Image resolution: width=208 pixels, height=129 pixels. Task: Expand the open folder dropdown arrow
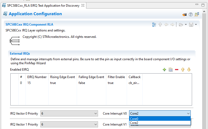tap(186, 25)
